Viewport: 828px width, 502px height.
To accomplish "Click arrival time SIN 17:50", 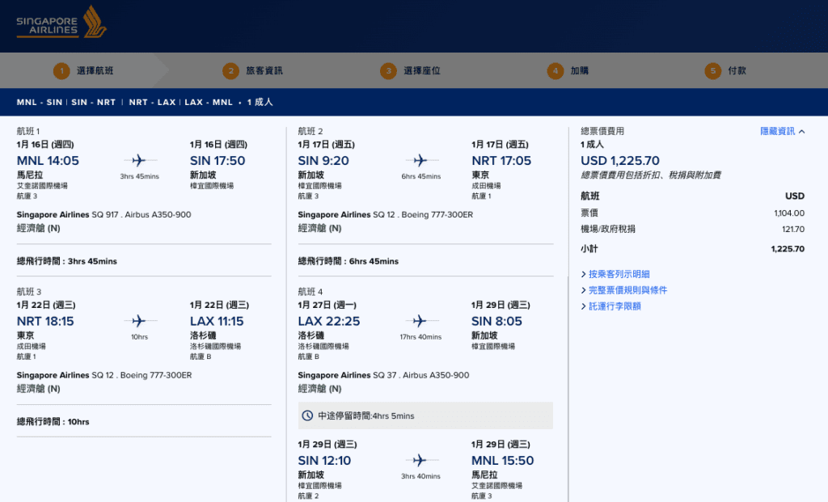I will pyautogui.click(x=218, y=161).
